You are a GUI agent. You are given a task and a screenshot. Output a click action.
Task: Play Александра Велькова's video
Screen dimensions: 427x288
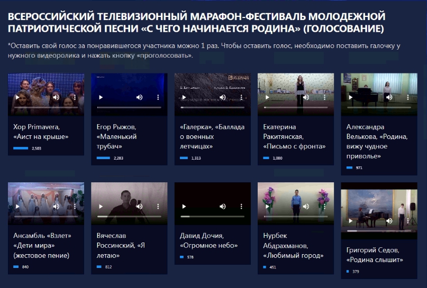351,97
